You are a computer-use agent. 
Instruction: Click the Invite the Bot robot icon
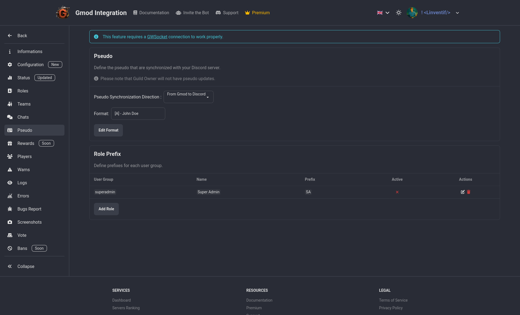tap(178, 13)
